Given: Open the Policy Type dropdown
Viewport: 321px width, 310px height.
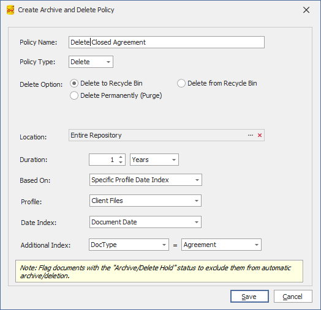Looking at the screenshot, I should tap(91, 62).
